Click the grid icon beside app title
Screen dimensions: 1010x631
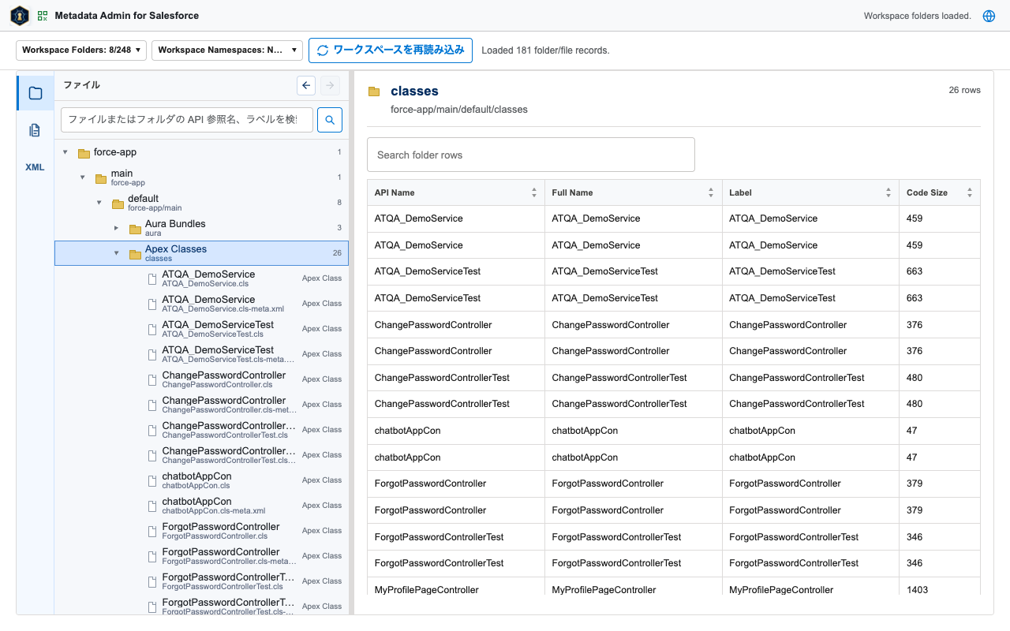43,16
